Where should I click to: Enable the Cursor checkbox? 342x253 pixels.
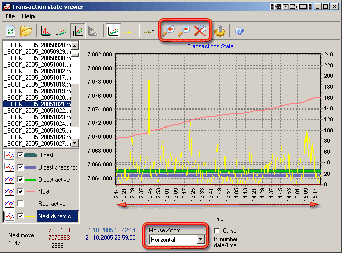[x=217, y=231]
